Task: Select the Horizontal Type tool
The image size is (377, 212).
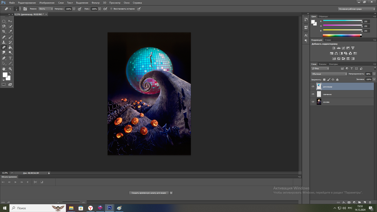Action: pos(10,58)
